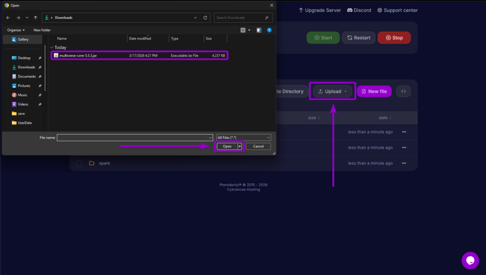Click the back navigation arrow
Image resolution: width=486 pixels, height=275 pixels.
[x=8, y=18]
